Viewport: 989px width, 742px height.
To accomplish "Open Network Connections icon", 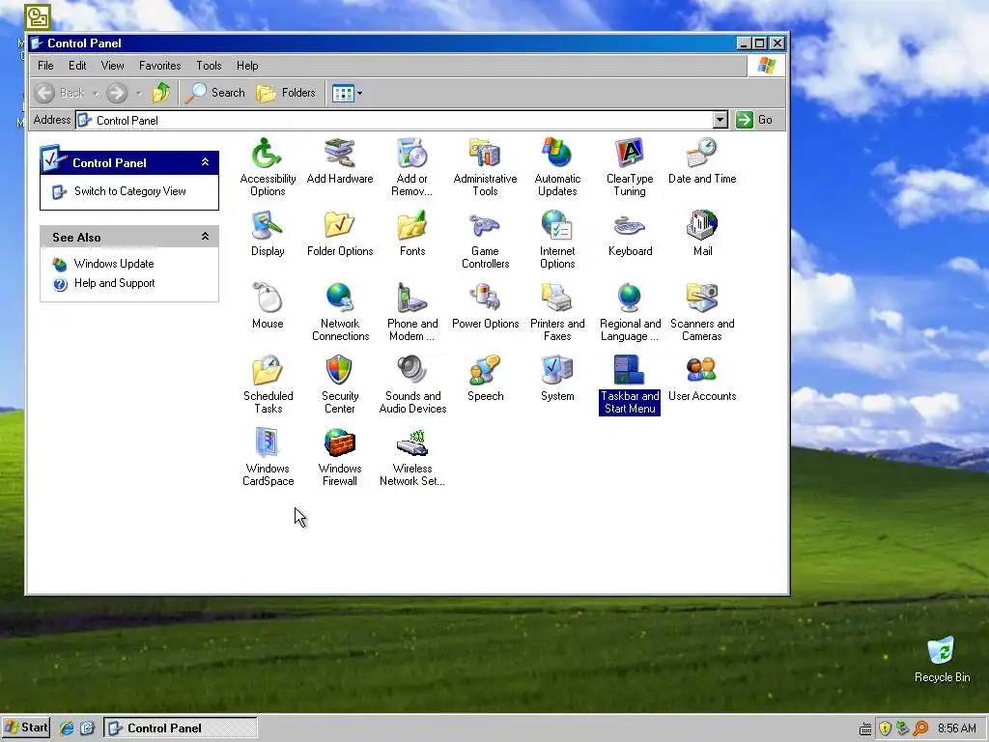I will (x=339, y=299).
